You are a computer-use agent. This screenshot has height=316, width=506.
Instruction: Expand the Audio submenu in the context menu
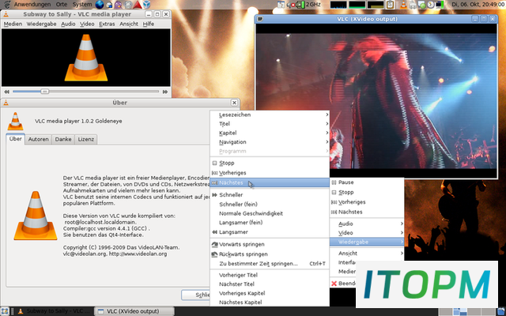point(367,224)
